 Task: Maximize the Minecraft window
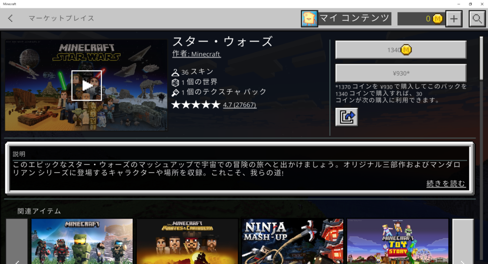point(470,4)
